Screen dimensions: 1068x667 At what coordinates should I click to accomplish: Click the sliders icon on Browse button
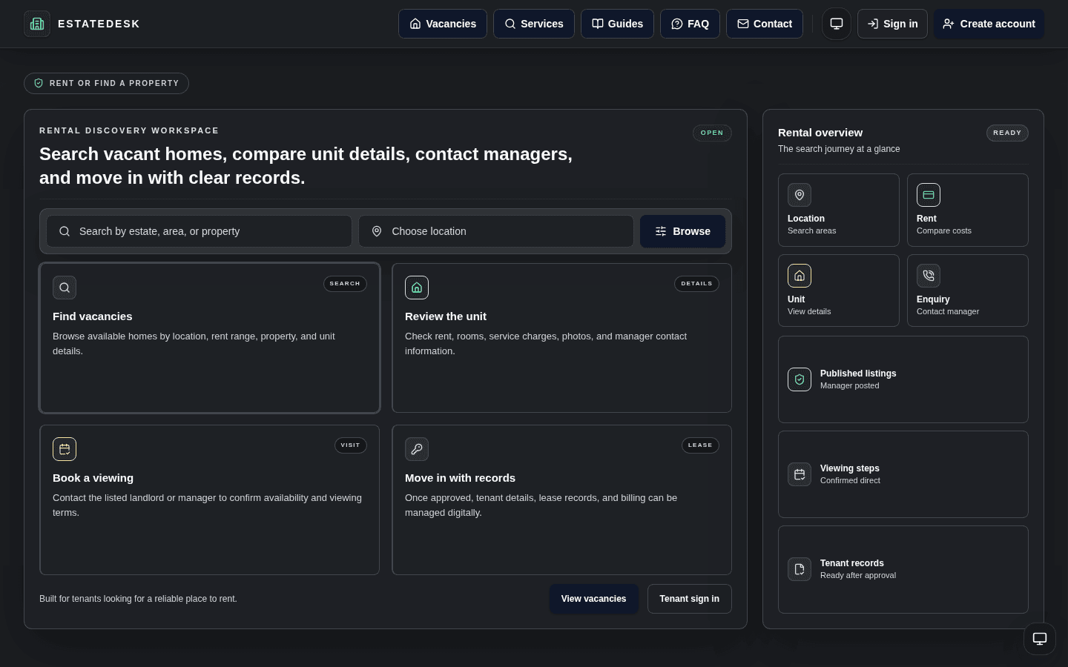coord(661,231)
